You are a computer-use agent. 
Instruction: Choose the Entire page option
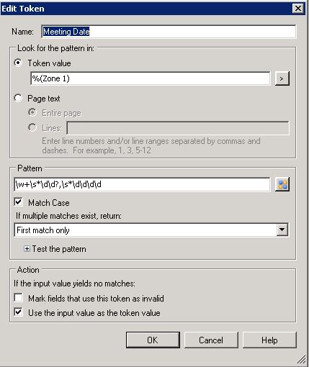[x=32, y=112]
